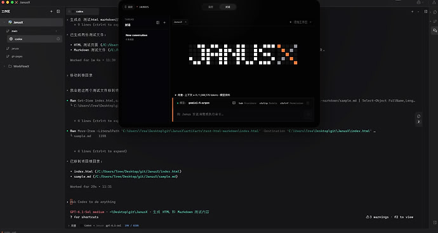Click the Worked for 29s timestamp line
This screenshot has width=438, height=233.
coord(91,187)
